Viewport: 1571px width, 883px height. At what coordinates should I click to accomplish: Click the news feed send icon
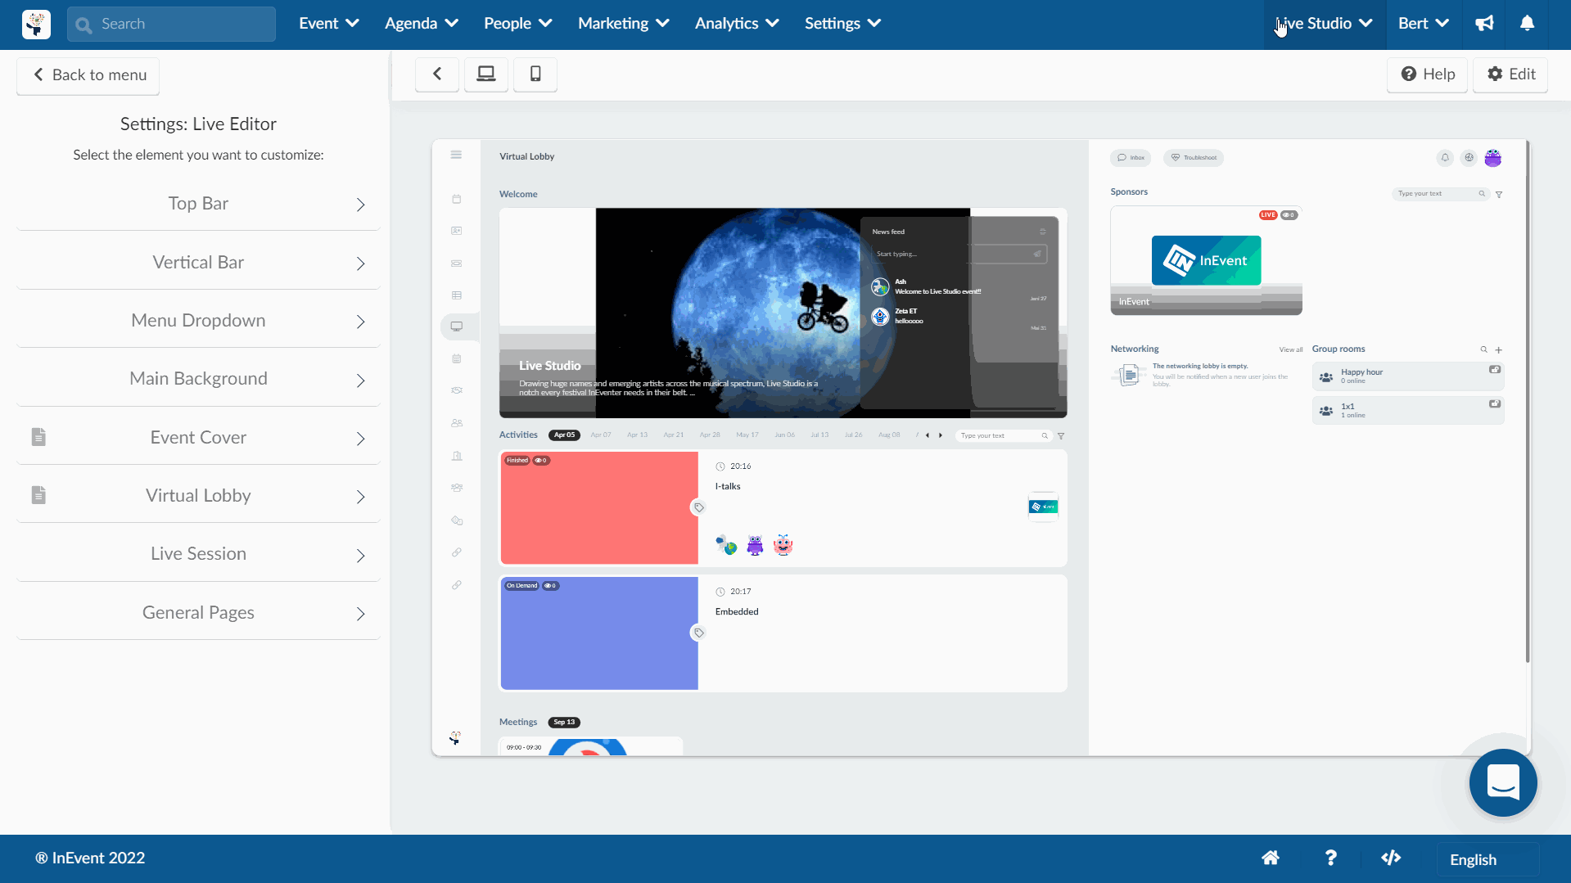tap(1037, 254)
